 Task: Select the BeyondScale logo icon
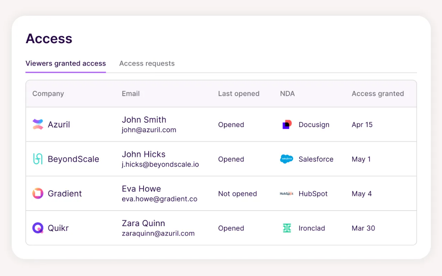37,159
